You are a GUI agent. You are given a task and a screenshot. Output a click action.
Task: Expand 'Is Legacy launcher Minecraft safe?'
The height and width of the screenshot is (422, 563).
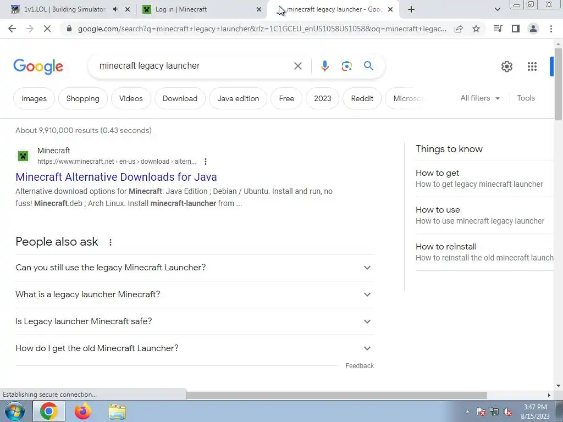point(195,321)
